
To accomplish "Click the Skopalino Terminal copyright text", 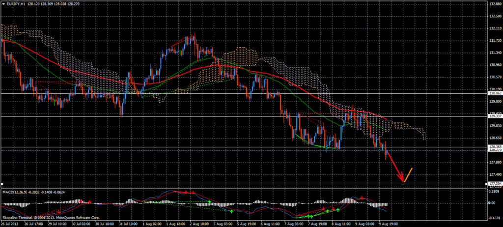I will (37, 217).
